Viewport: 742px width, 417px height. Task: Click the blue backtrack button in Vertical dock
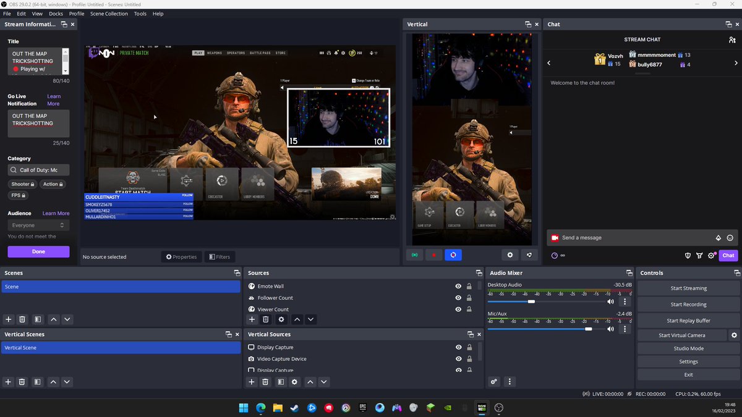coord(453,255)
